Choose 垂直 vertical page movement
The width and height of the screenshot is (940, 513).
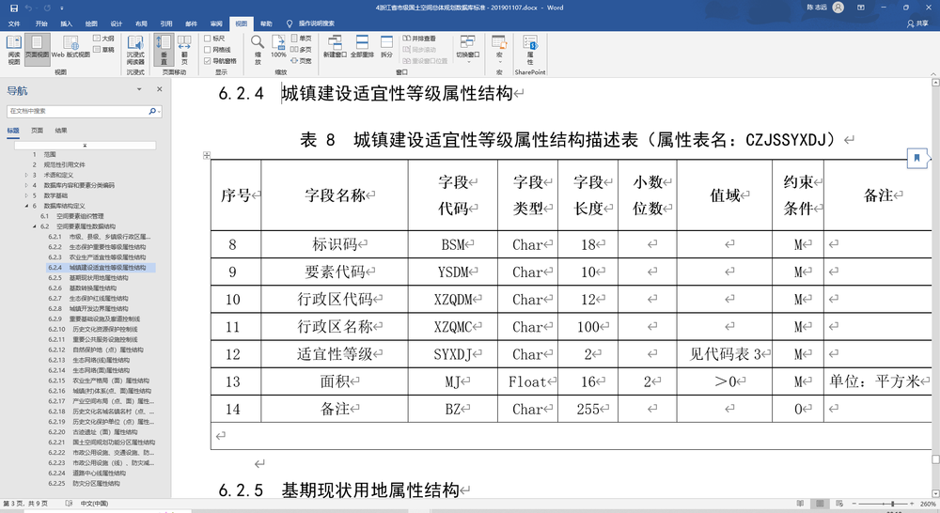coord(164,50)
